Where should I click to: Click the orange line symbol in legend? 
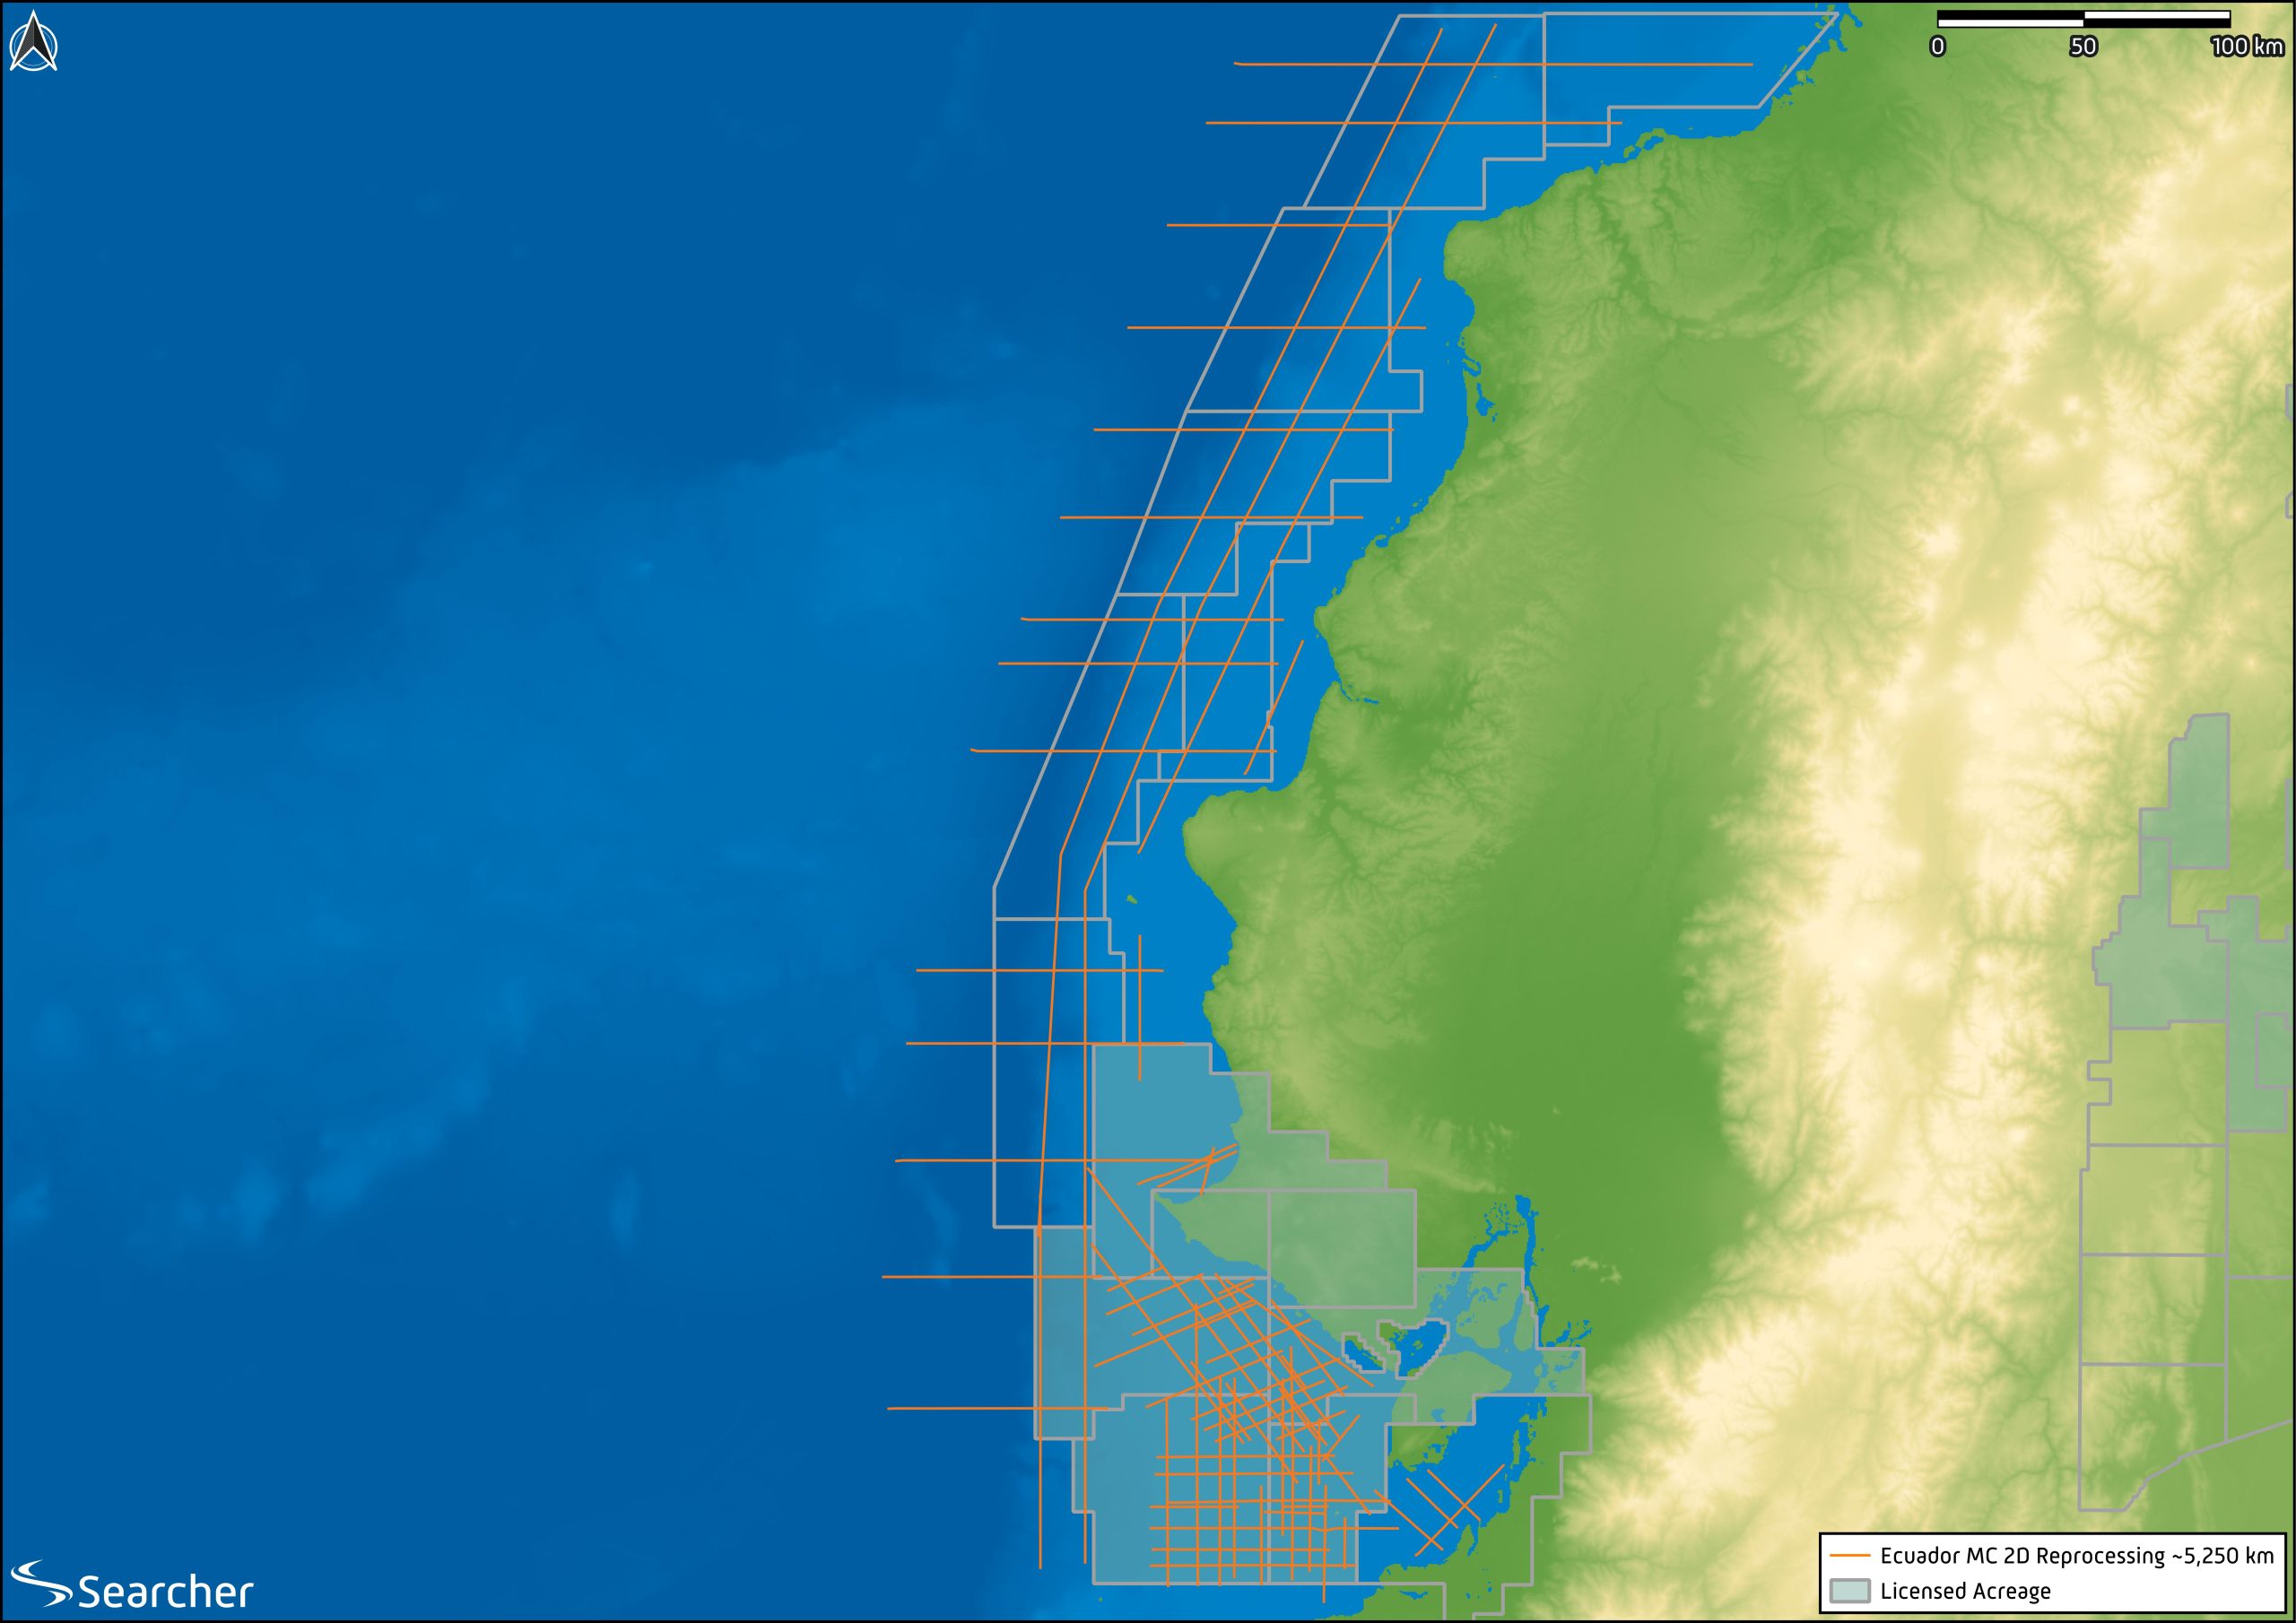(x=1849, y=1556)
